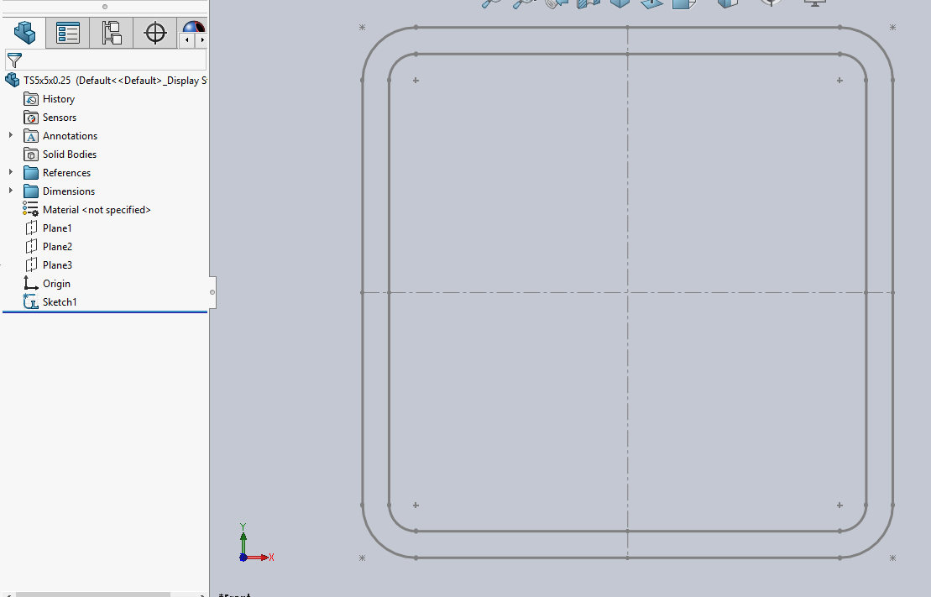Select the TS5x5x0.25 root part node
Screen dimensions: 931x597
pos(107,81)
